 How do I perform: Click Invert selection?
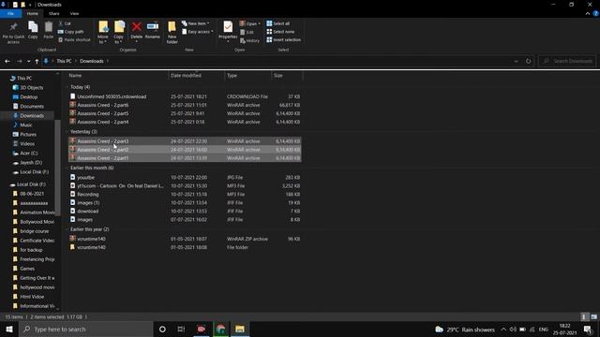point(284,39)
